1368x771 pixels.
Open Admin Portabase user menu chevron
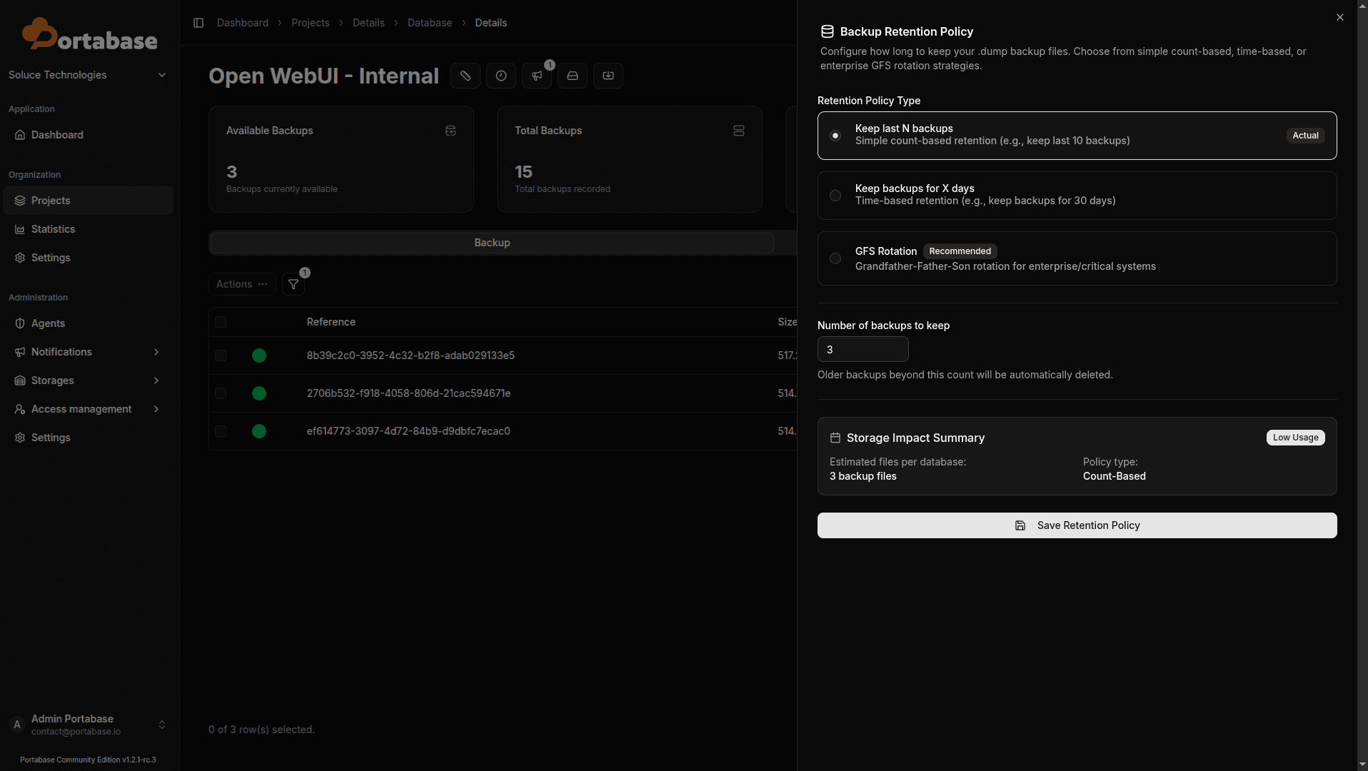point(162,725)
